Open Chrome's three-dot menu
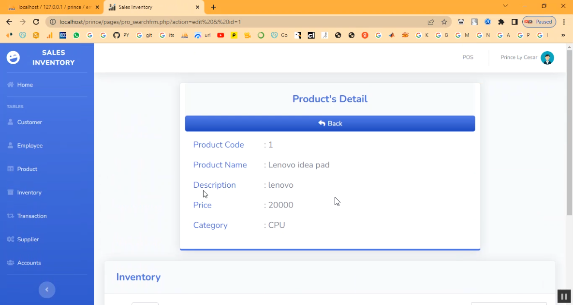The height and width of the screenshot is (305, 573). point(564,22)
